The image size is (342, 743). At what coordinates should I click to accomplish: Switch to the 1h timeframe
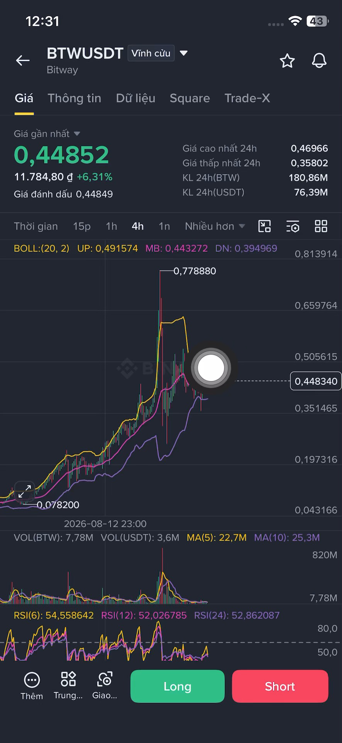(x=112, y=226)
